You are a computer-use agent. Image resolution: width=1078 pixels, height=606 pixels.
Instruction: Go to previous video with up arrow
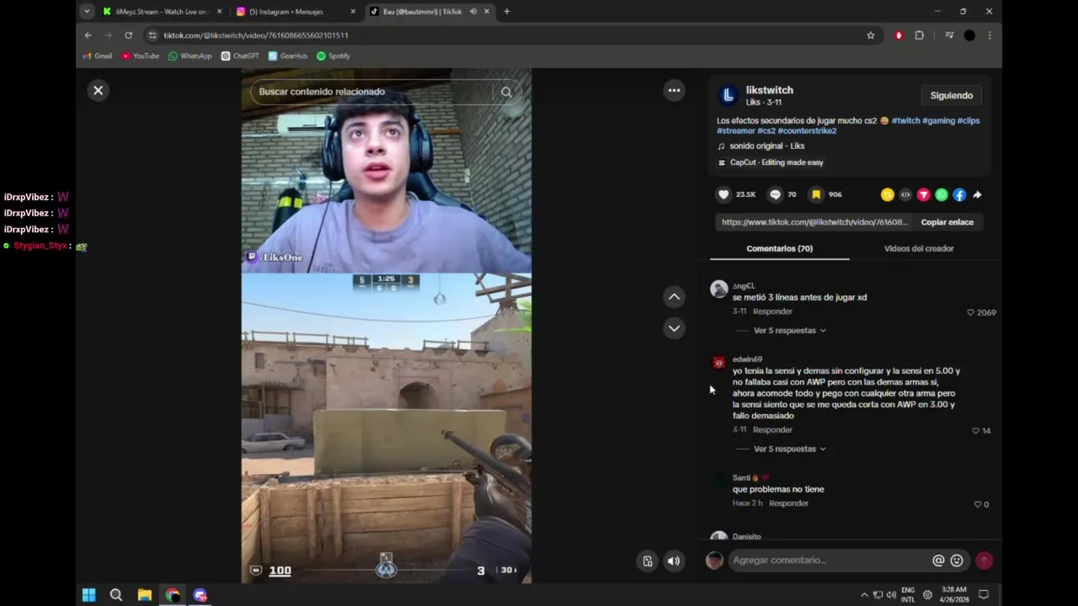[x=674, y=296]
